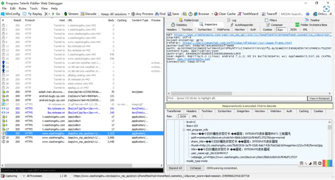Switch to the Timeline tab
335x180 pixels.
(x=312, y=20)
